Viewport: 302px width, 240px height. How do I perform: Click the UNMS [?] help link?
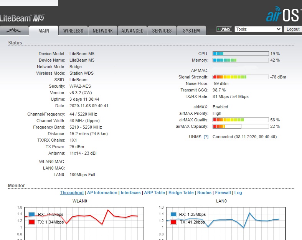point(206,137)
